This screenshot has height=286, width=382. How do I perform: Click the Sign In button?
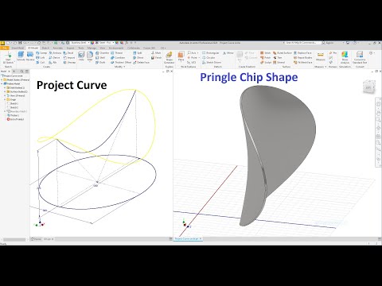[x=328, y=43]
